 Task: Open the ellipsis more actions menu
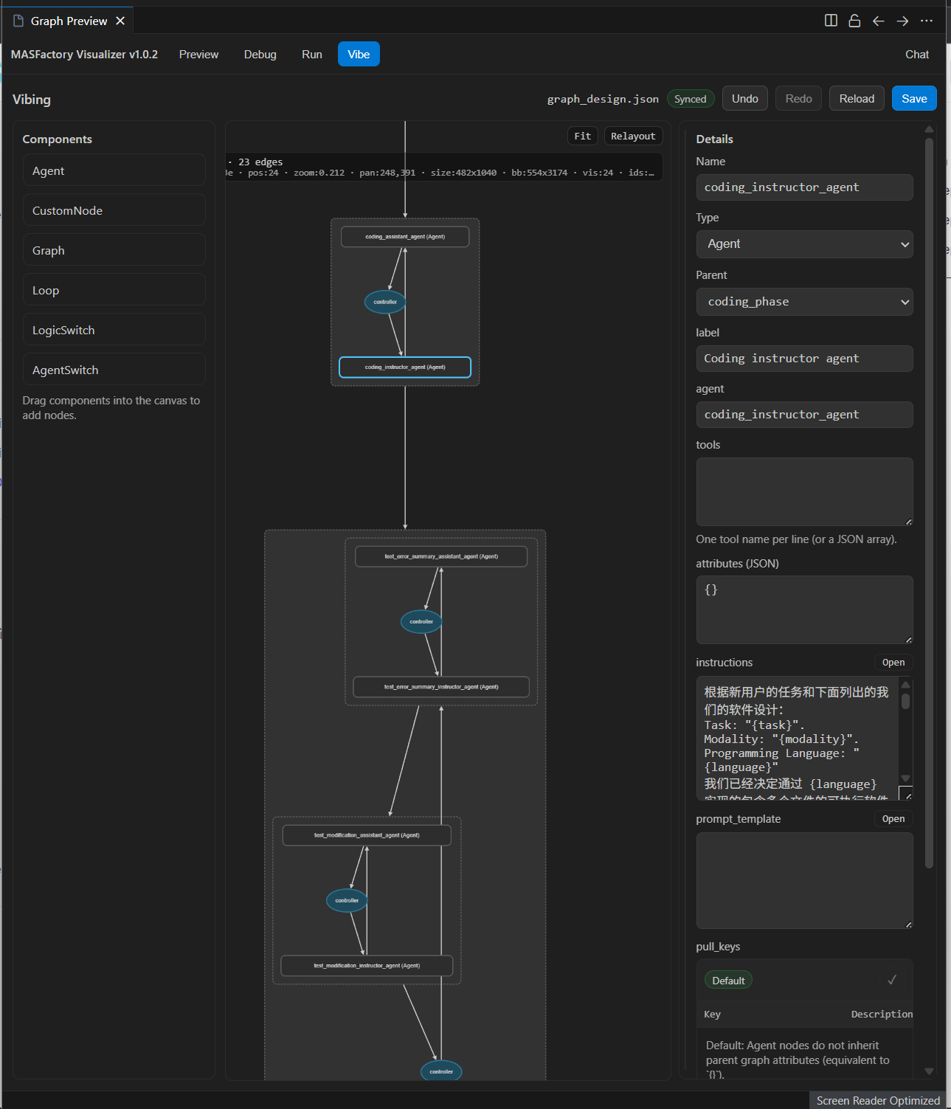point(927,21)
